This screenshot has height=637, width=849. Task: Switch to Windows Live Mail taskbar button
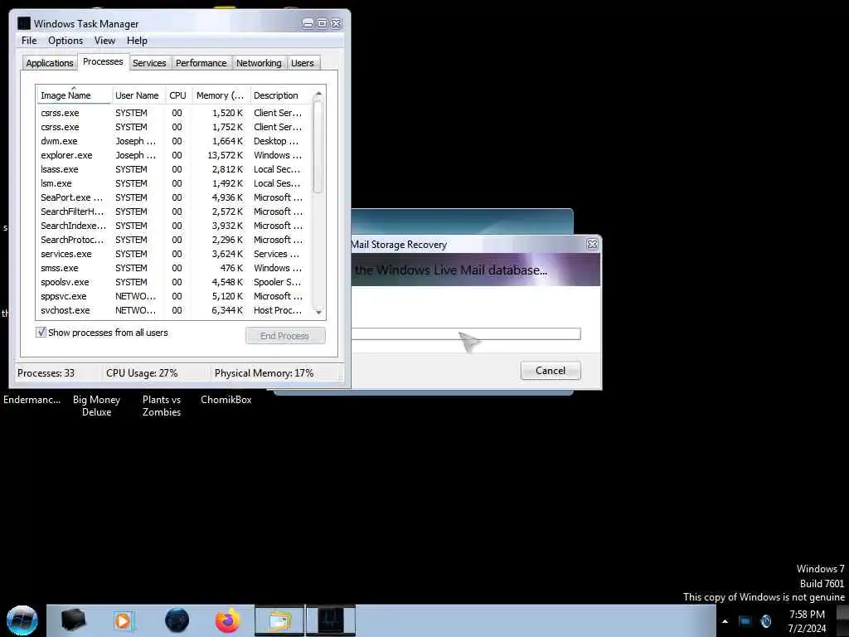click(x=279, y=620)
